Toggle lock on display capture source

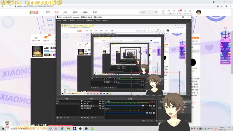tap(103, 108)
